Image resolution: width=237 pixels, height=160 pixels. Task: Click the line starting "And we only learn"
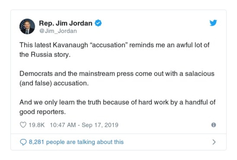coord(117,102)
